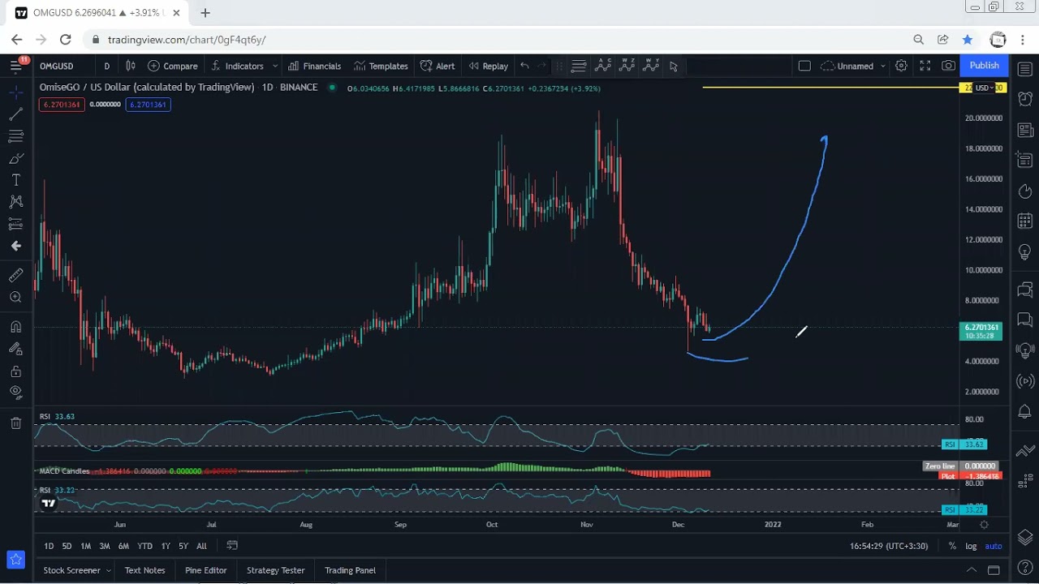The height and width of the screenshot is (584, 1039).
Task: Select the trend line drawing tool
Action: [x=15, y=114]
